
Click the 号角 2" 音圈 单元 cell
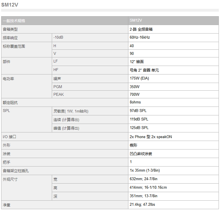173,70
